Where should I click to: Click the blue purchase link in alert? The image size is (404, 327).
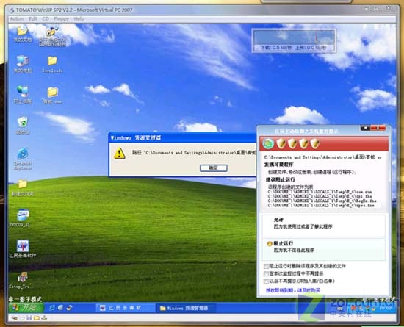[x=292, y=290]
